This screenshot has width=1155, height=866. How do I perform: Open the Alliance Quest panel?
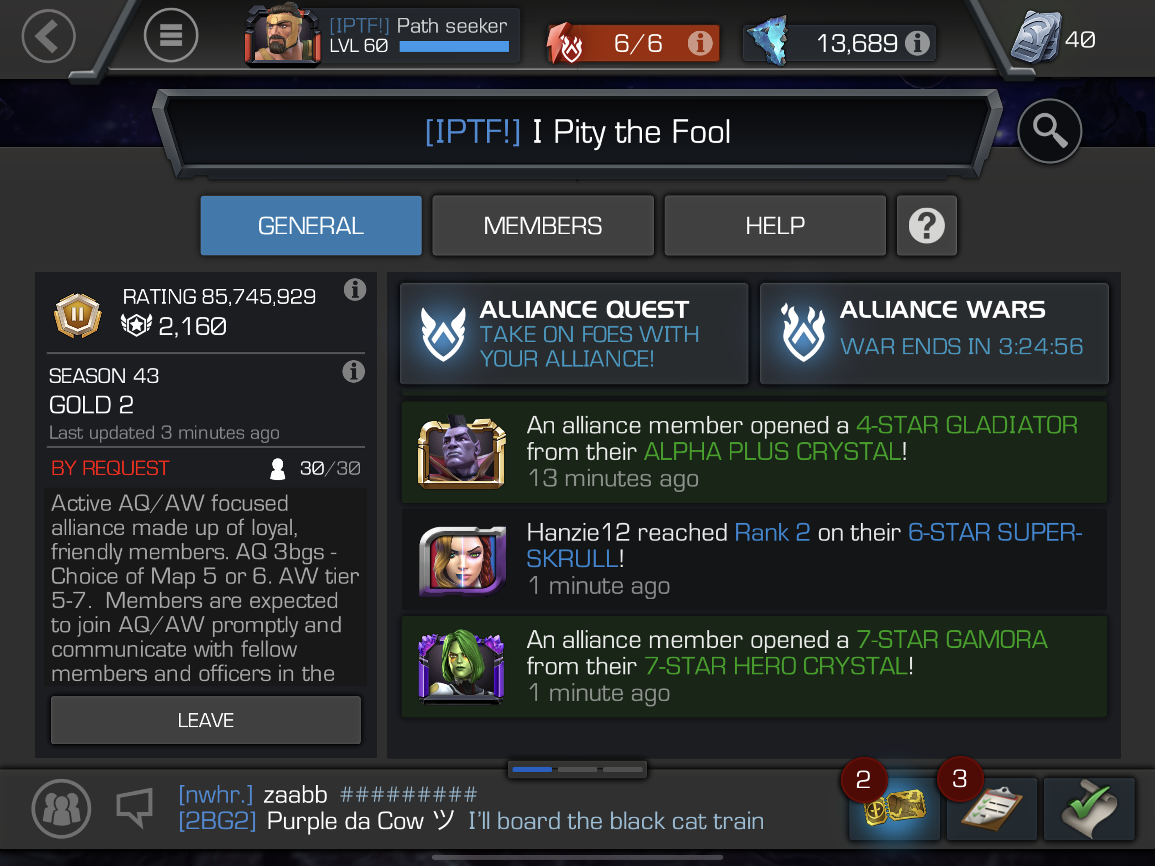point(574,334)
